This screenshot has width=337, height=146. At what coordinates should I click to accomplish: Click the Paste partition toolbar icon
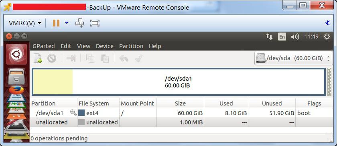(104, 58)
